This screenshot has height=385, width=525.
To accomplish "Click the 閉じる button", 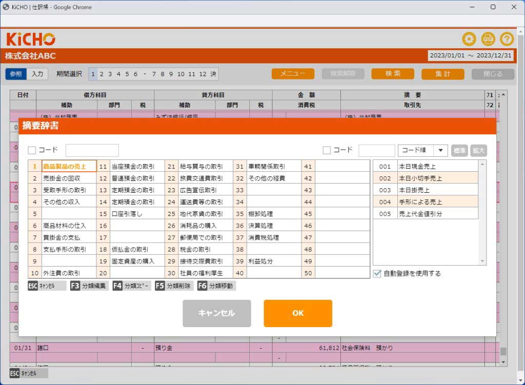I will point(493,74).
